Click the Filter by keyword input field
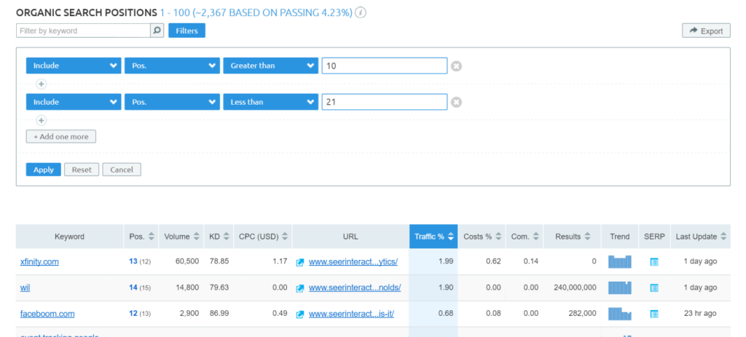Viewport: 746px width, 337px height. [82, 31]
